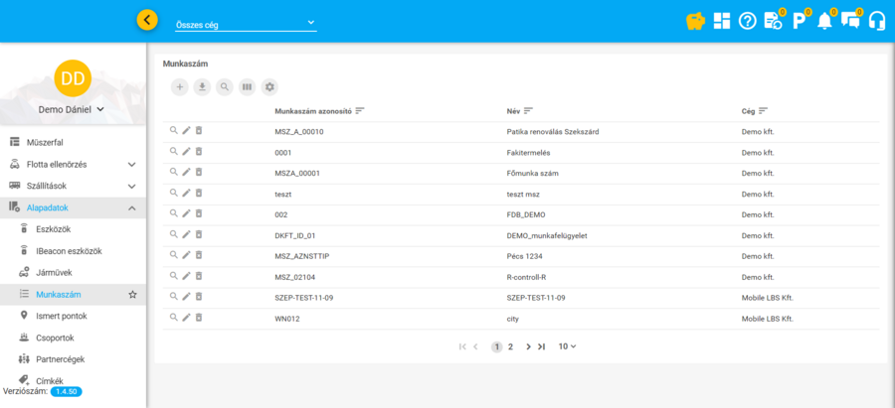Viewport: 895px width, 408px height.
Task: Edit the Fakitermelés row with pencil icon
Action: (186, 152)
